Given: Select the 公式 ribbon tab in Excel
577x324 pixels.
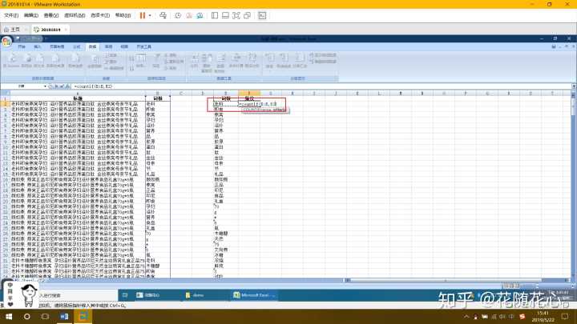Looking at the screenshot, I should pos(77,48).
